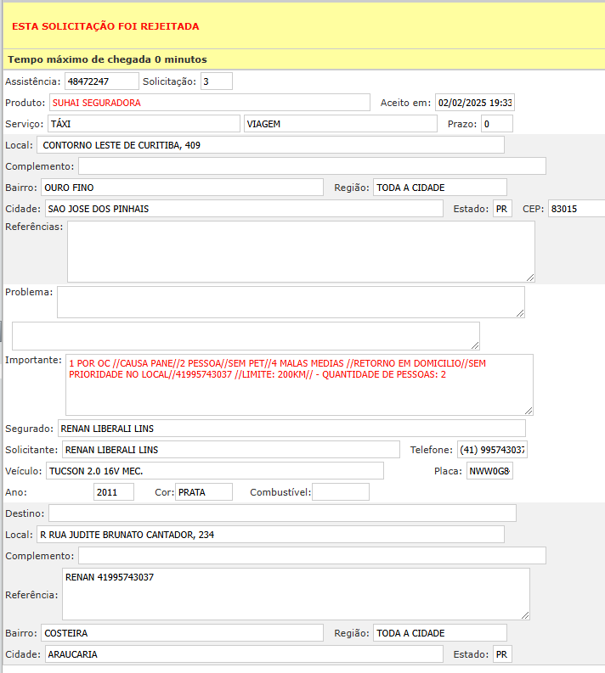Image resolution: width=605 pixels, height=673 pixels.
Task: Grab the Importante text area resize handle
Action: click(529, 410)
